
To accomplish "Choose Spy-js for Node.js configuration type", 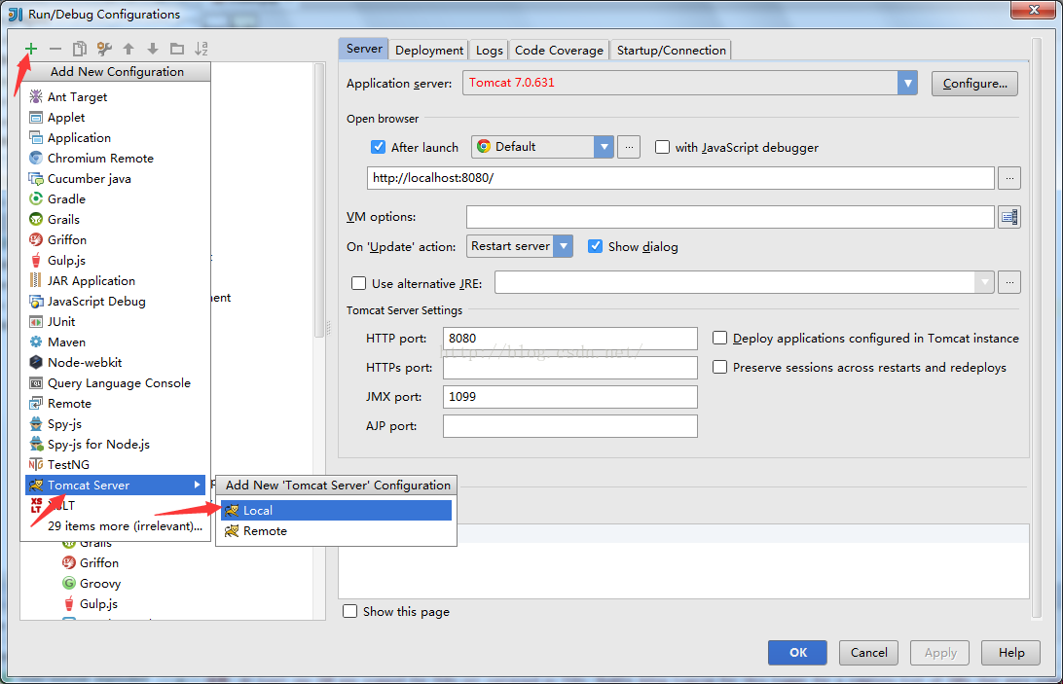I will [x=115, y=444].
